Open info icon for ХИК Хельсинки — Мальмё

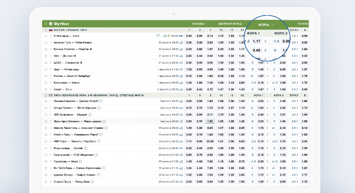90,115
